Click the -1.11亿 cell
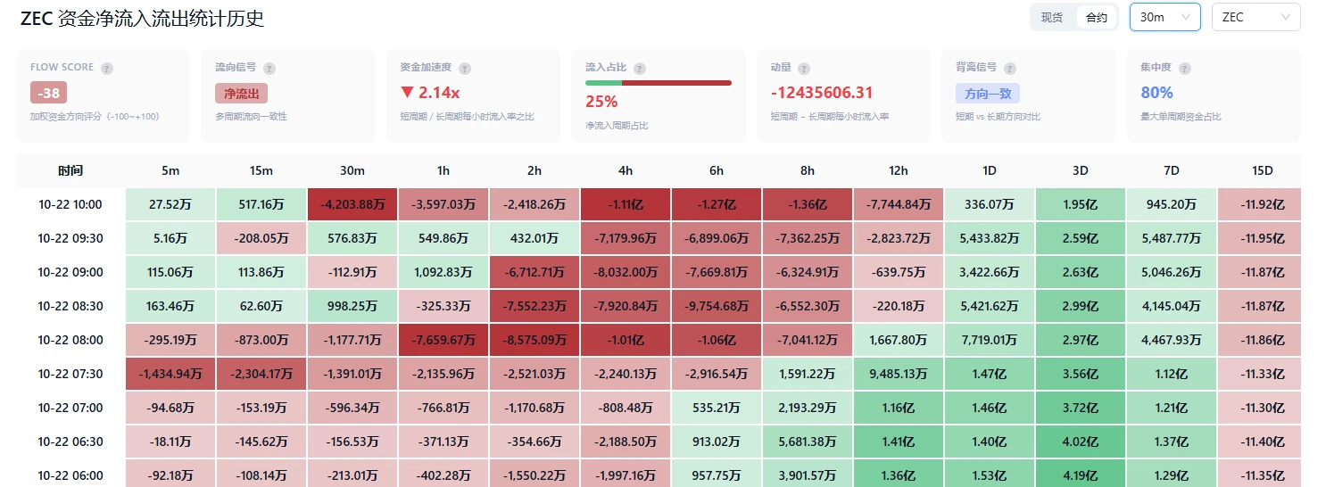 click(626, 204)
